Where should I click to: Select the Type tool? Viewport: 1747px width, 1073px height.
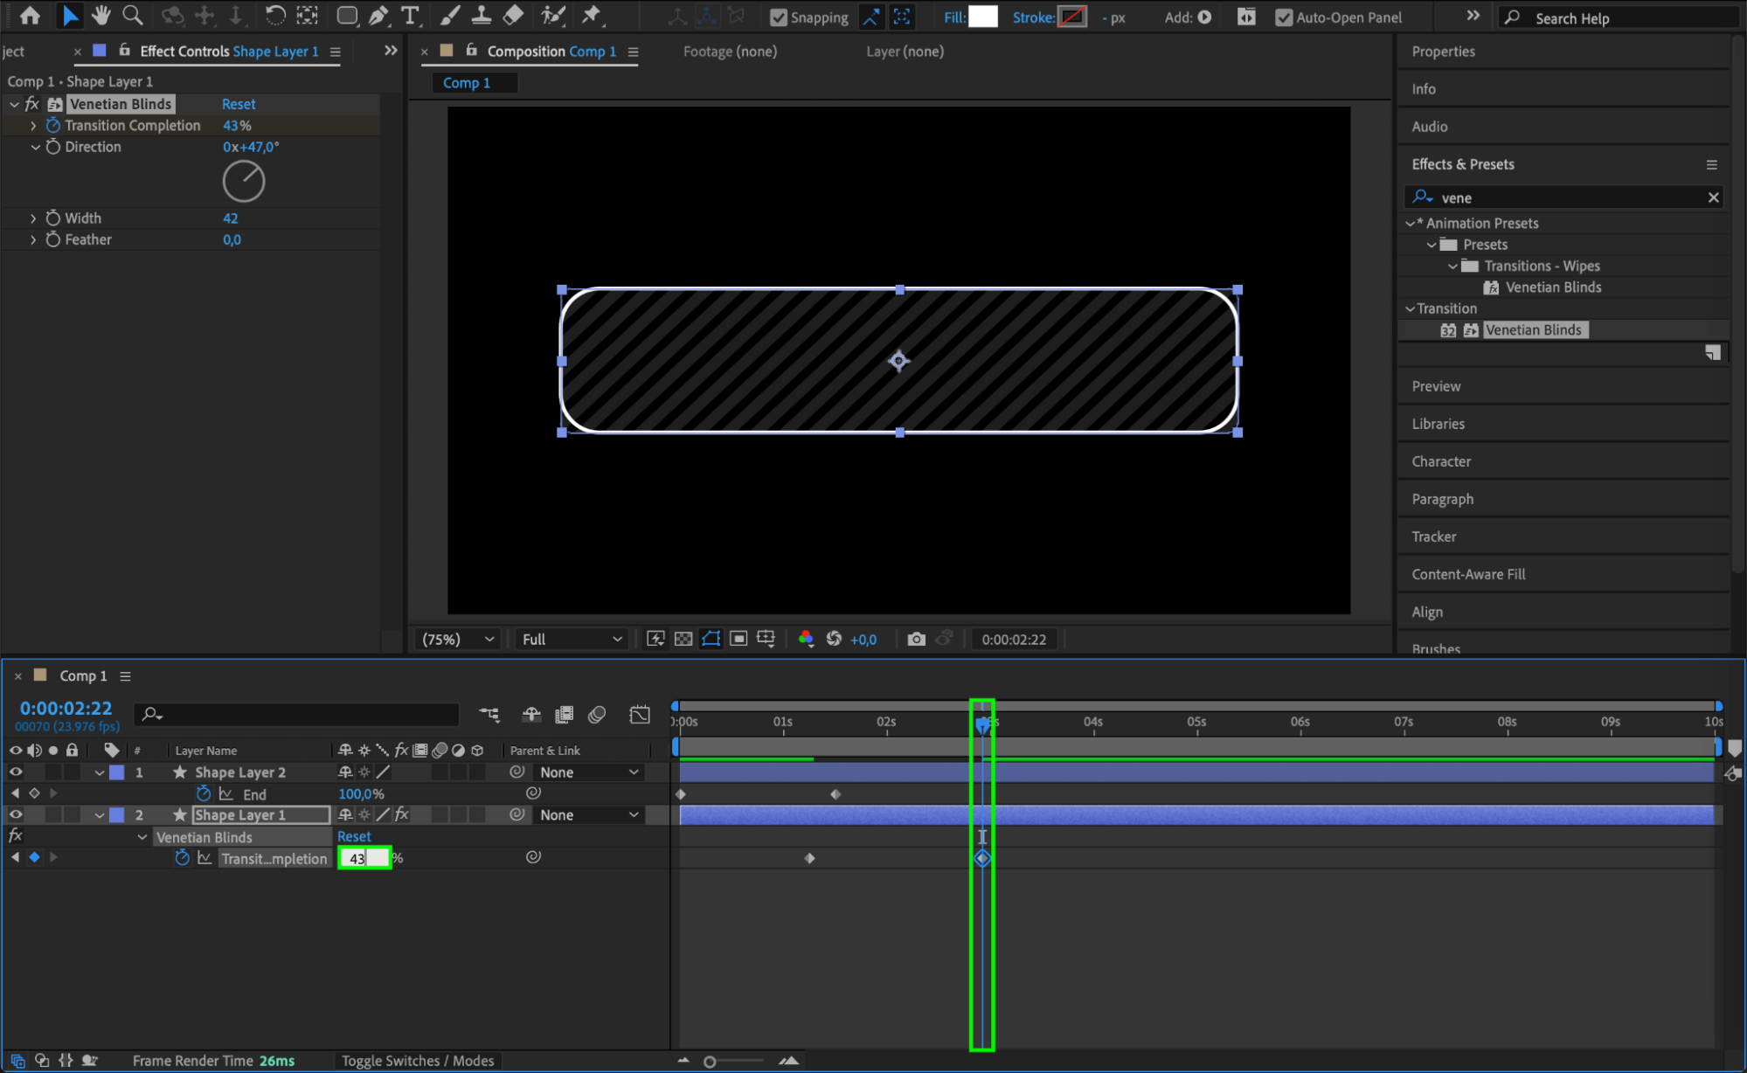pyautogui.click(x=409, y=15)
